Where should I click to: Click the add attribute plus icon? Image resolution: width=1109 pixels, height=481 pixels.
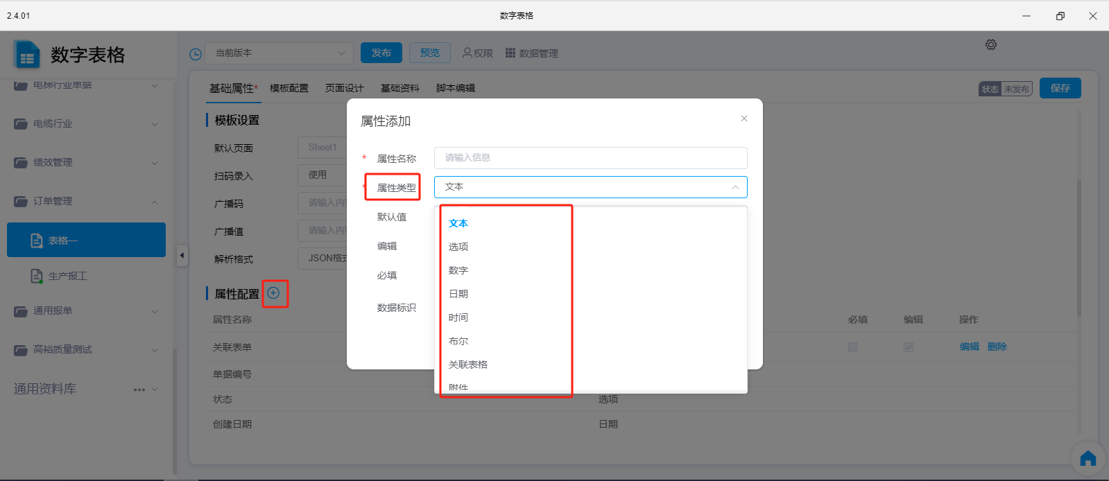pos(273,293)
